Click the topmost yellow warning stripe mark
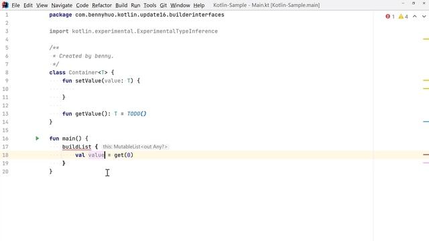The image size is (429, 241). (x=426, y=39)
